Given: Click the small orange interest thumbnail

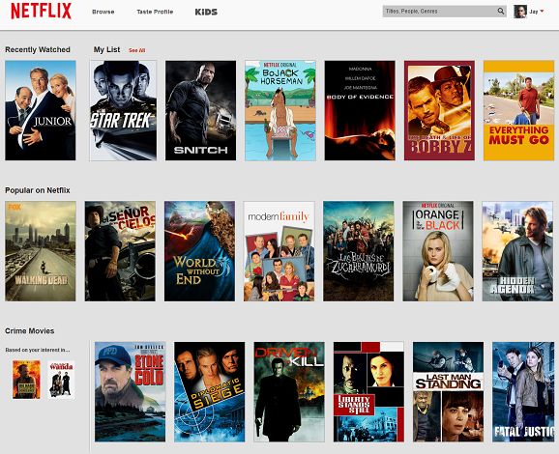Looking at the screenshot, I should pyautogui.click(x=26, y=380).
